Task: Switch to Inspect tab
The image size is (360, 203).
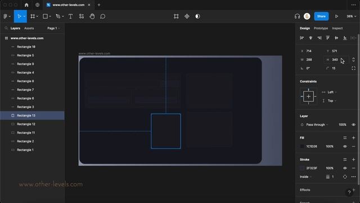Action: tap(337, 28)
